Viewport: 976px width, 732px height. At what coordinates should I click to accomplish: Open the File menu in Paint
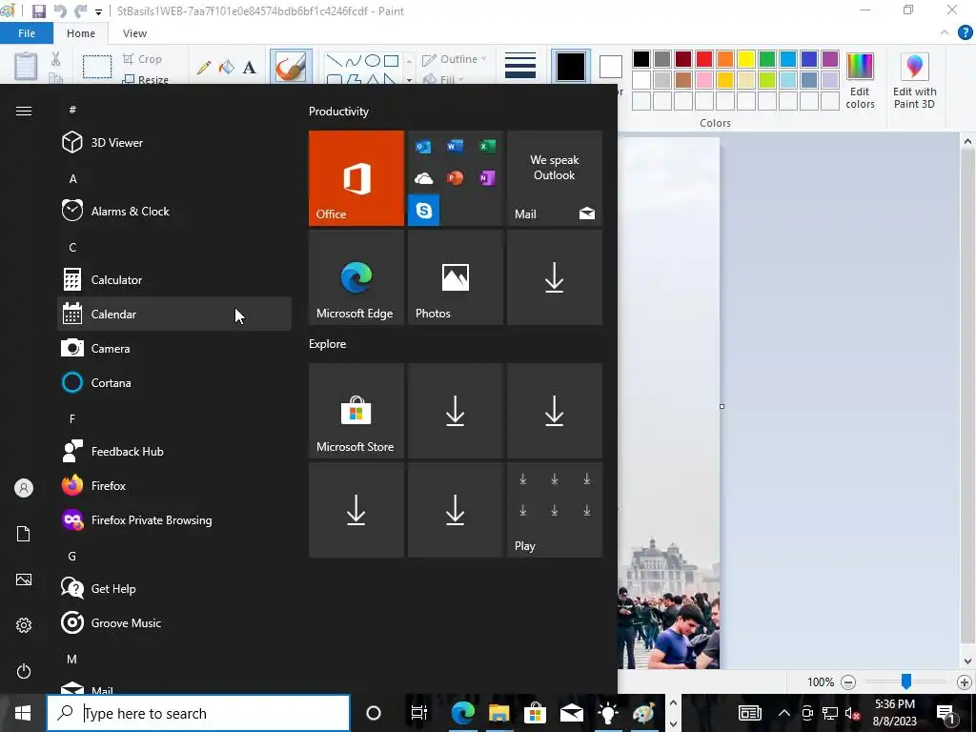pos(27,33)
